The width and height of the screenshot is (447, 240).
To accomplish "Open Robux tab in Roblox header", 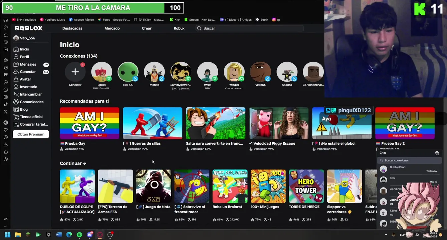I will pos(179,28).
